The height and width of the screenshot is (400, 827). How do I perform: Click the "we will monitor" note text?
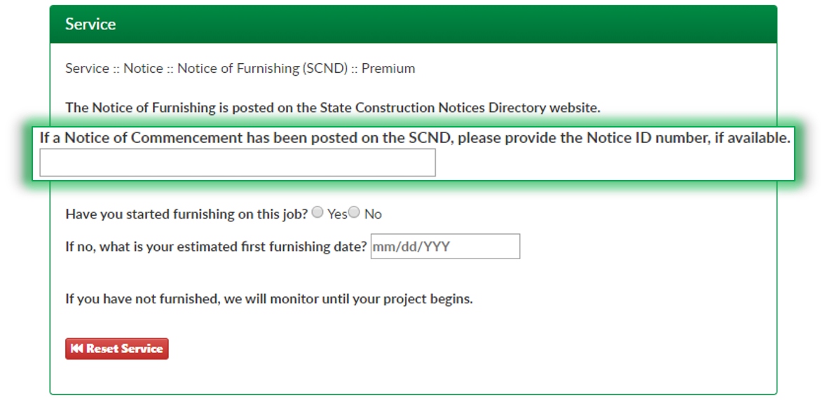click(269, 299)
